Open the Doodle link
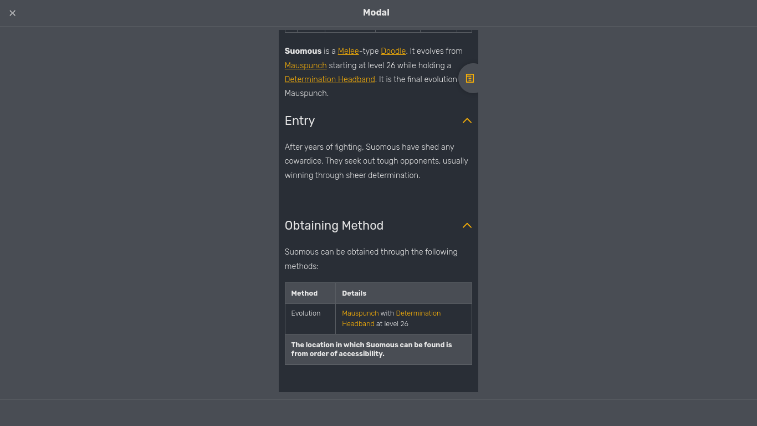Image resolution: width=757 pixels, height=426 pixels. pyautogui.click(x=393, y=50)
